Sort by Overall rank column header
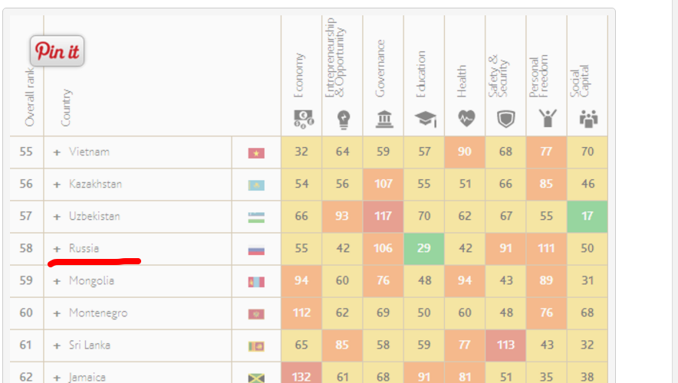This screenshot has width=678, height=383. (x=29, y=97)
